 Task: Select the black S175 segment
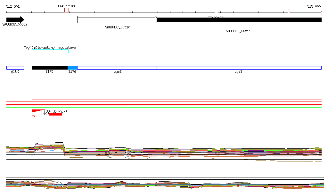(50, 68)
